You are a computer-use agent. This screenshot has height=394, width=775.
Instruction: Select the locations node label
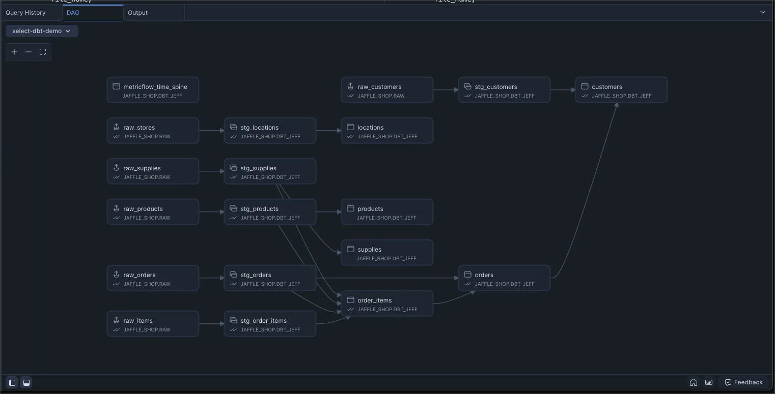371,128
